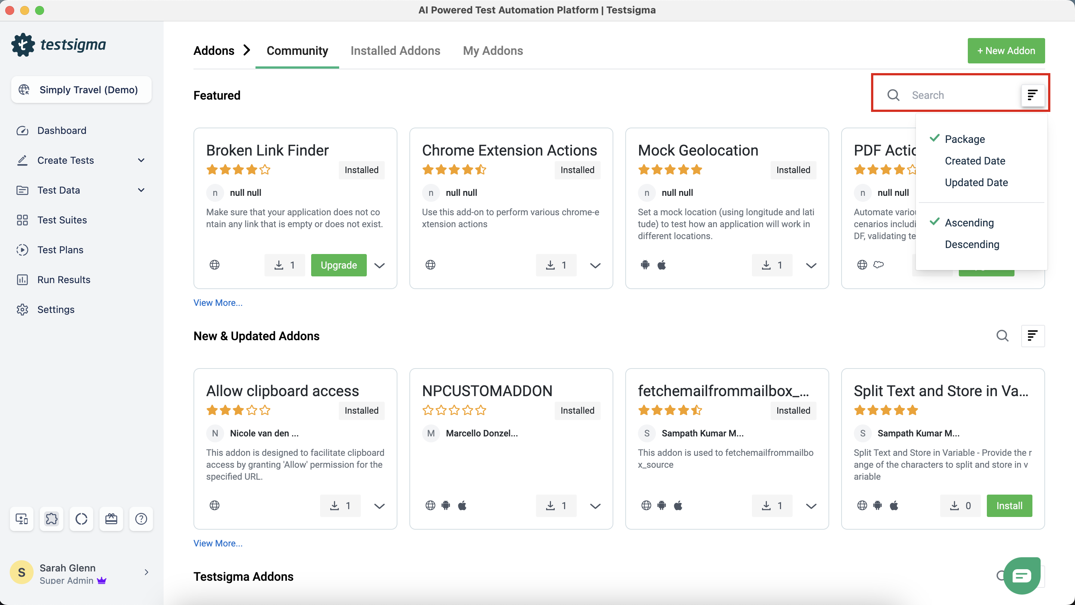Click download count on Mock Geolocation
The width and height of the screenshot is (1075, 605).
point(772,265)
